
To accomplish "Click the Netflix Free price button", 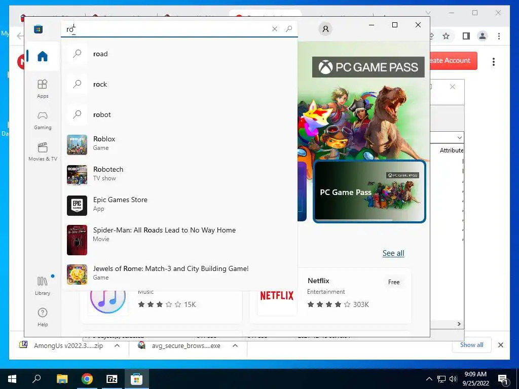I will point(393,282).
